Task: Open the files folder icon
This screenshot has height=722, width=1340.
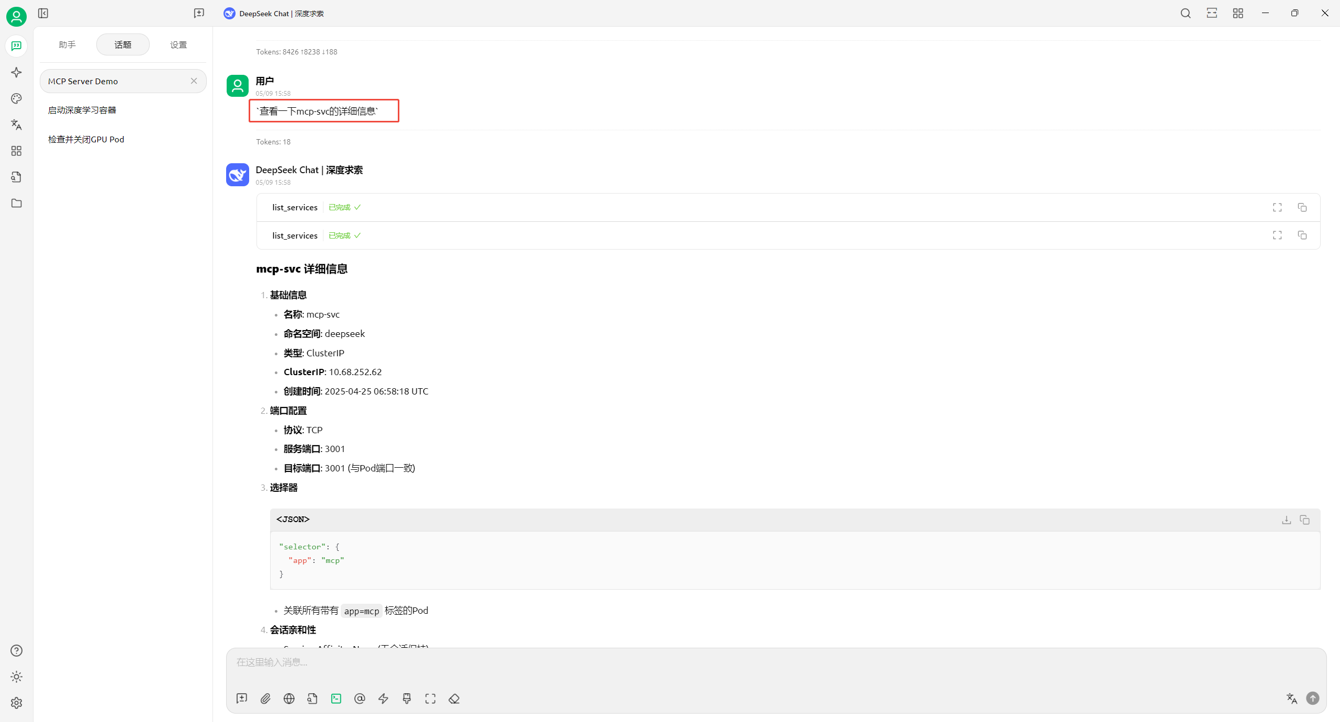Action: pyautogui.click(x=16, y=203)
